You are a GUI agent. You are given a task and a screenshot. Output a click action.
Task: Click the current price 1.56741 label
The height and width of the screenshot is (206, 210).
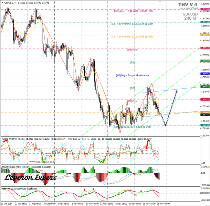point(204,115)
